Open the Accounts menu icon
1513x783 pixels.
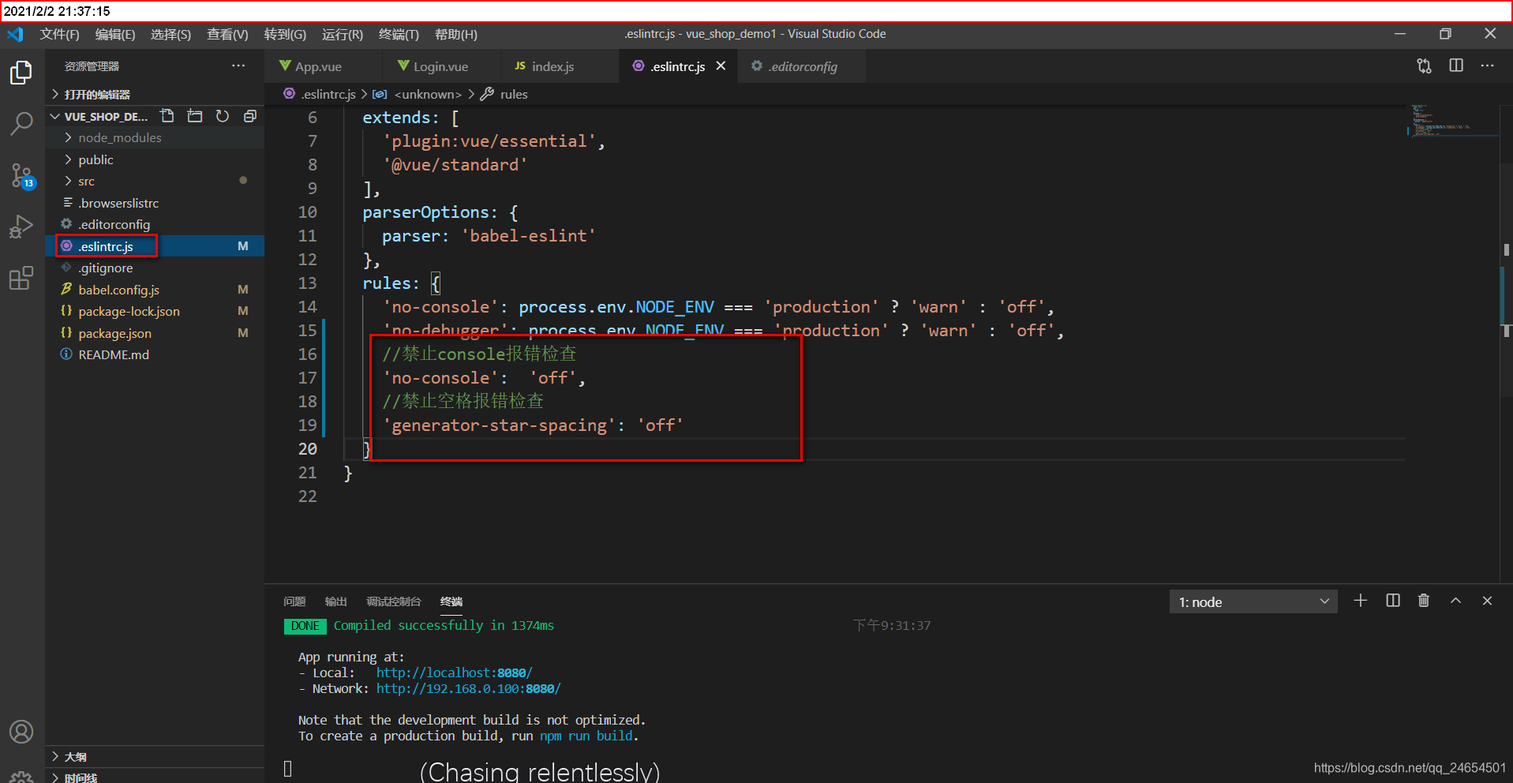tap(21, 732)
